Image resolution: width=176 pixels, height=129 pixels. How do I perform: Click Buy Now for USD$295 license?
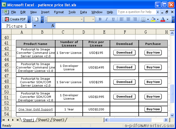click(153, 82)
